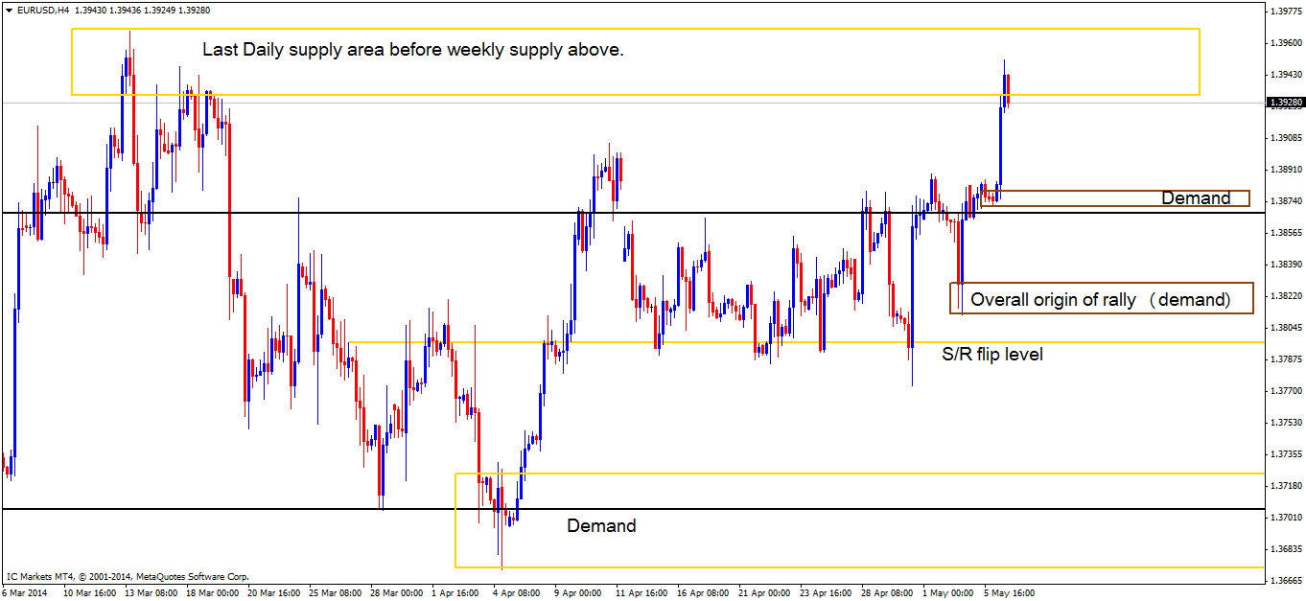
Task: Click the current price tag 1.39280
Action: tap(1285, 102)
